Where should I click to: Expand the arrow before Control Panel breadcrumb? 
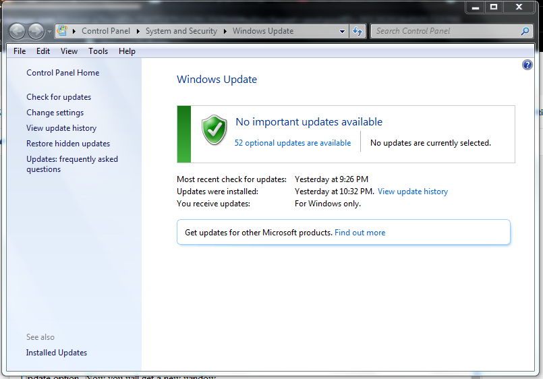coord(74,31)
